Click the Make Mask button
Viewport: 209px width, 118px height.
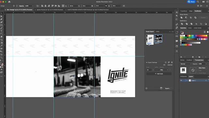coord(202,68)
